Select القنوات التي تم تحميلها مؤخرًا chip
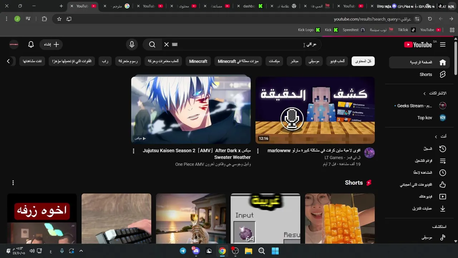The image size is (458, 258). (72, 61)
